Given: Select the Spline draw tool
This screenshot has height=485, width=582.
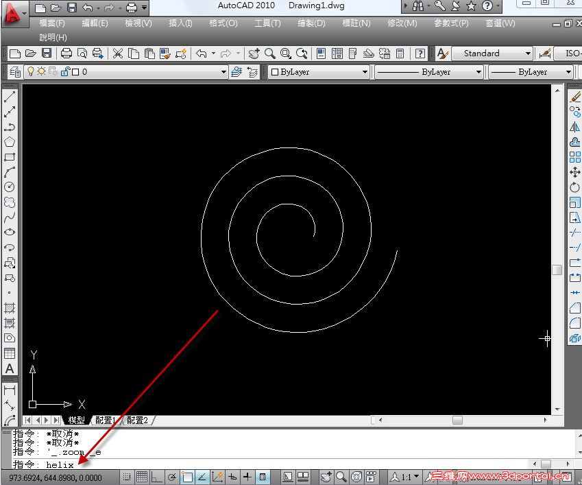Looking at the screenshot, I should click(10, 217).
